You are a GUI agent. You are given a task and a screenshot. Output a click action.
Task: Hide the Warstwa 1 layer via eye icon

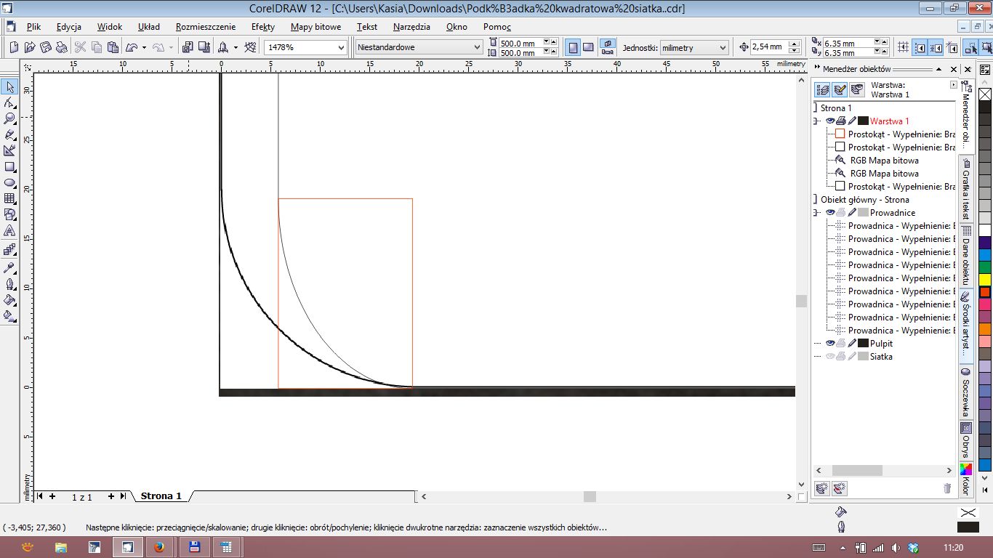click(x=830, y=121)
